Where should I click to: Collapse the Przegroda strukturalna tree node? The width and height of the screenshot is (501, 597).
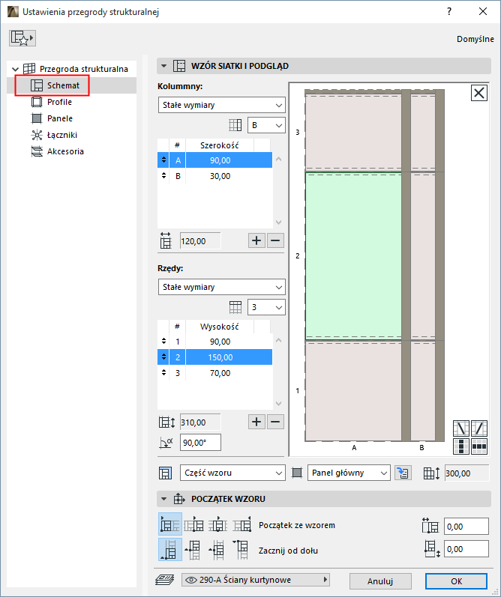[15, 69]
